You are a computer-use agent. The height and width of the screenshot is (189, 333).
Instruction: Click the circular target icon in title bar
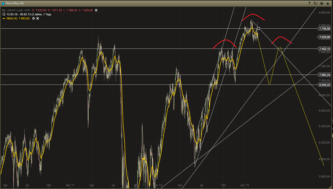coord(321,3)
